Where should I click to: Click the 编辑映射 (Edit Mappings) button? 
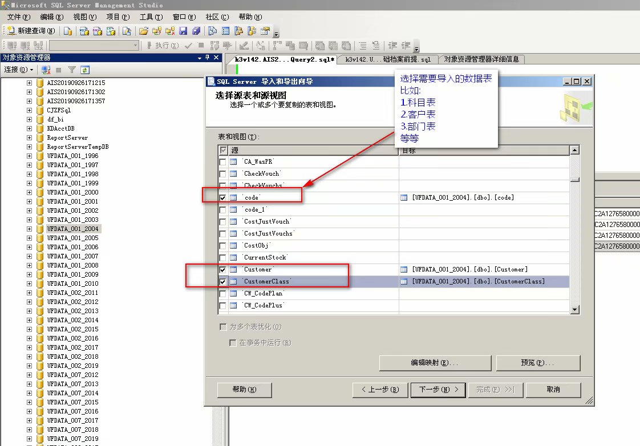point(435,363)
